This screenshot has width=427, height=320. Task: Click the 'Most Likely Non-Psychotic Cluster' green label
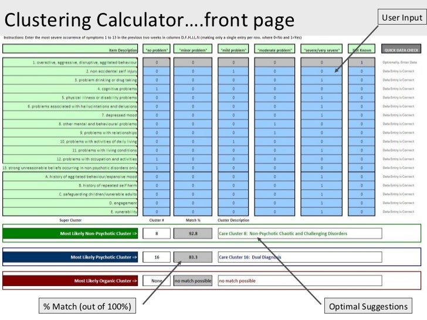[x=70, y=233]
